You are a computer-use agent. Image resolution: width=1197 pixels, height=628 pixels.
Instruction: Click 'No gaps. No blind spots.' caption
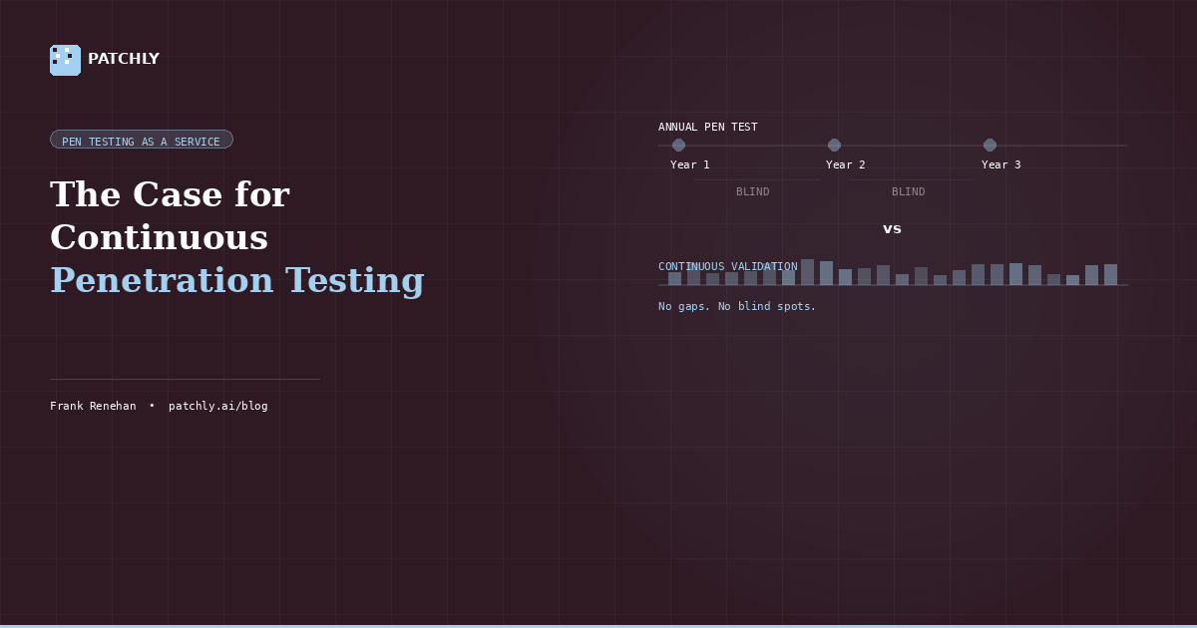tap(737, 306)
